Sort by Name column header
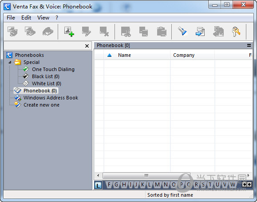Image resolution: width=257 pixels, height=202 pixels. pos(137,55)
